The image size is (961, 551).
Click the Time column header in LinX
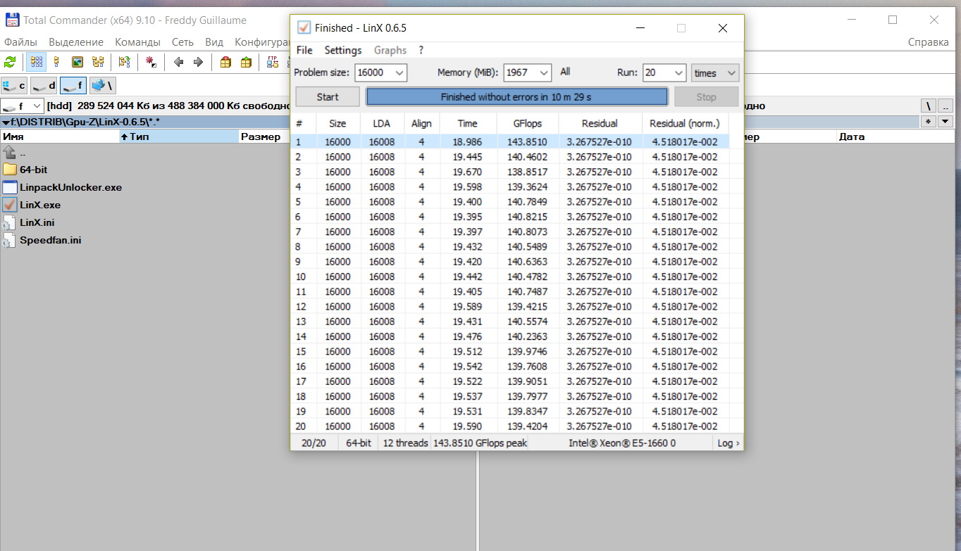[x=467, y=123]
